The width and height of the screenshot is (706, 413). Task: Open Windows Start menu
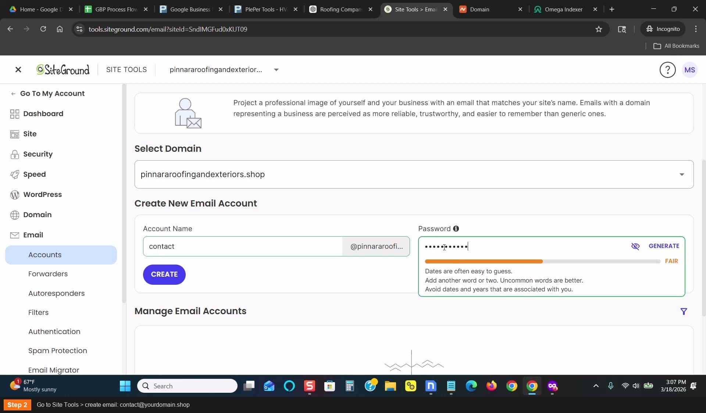coord(125,386)
